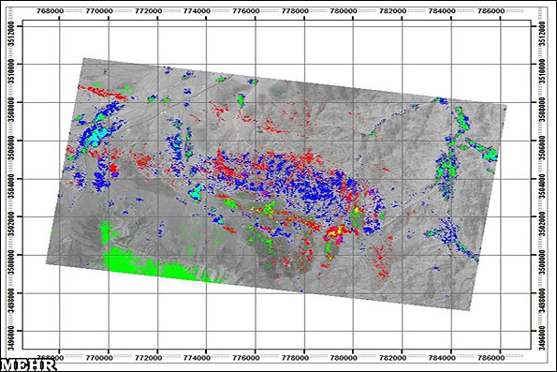The width and height of the screenshot is (557, 372).
Task: Click the MEHR watermark logo
Action: [x=28, y=365]
